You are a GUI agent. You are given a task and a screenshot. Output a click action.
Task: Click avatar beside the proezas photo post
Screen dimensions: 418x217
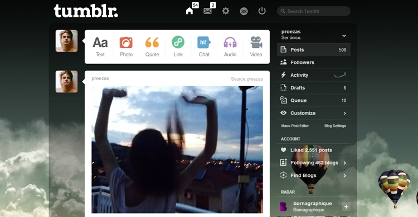67,81
